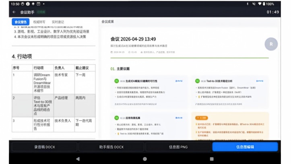Select action row 2 评估Text-to-3D技术
Viewport: 291px width, 164px height.
[x=54, y=106]
